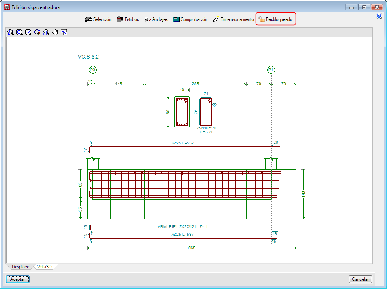Click the stirrup width 31 dimension

206,94
